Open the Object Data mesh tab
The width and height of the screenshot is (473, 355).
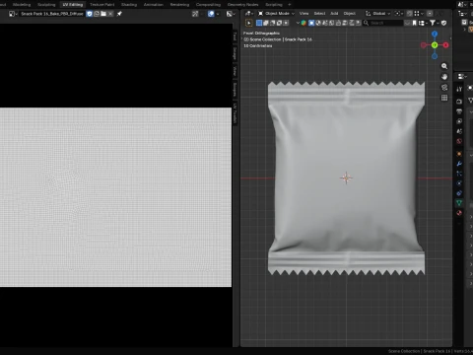click(x=459, y=203)
